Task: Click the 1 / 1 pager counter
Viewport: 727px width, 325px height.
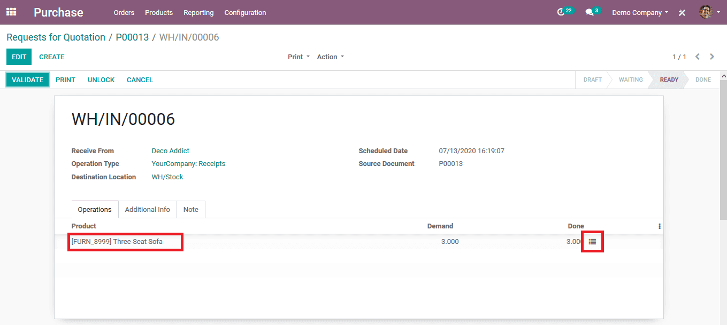Action: point(679,57)
